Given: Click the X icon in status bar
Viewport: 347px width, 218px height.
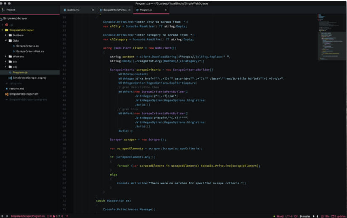Looking at the screenshot, I should tap(7, 216).
